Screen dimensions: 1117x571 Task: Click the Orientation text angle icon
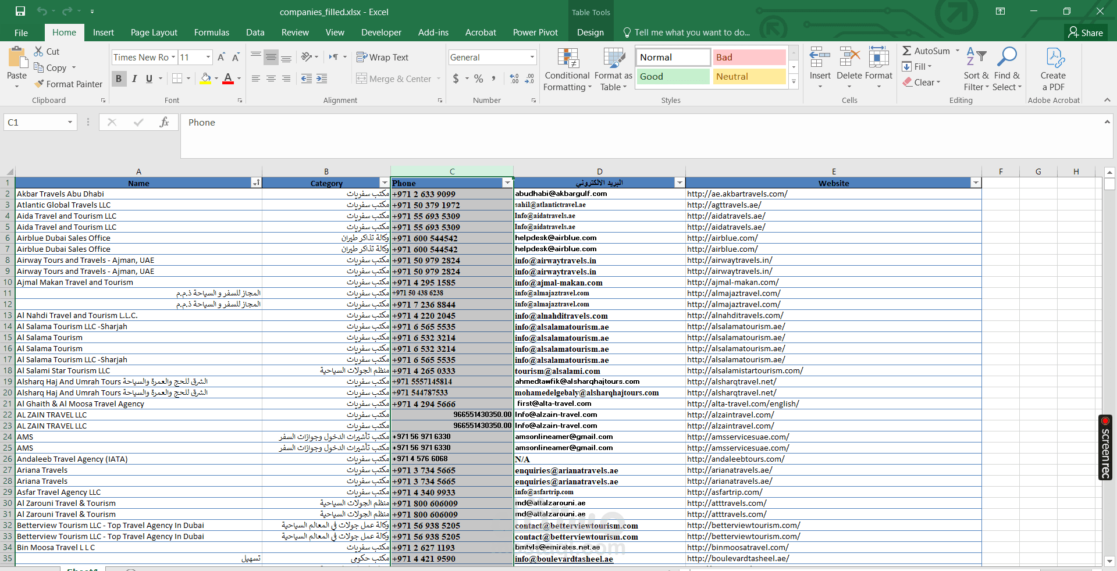pyautogui.click(x=307, y=57)
